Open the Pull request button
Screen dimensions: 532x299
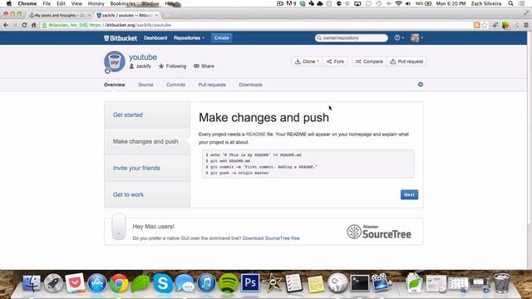[x=406, y=61]
